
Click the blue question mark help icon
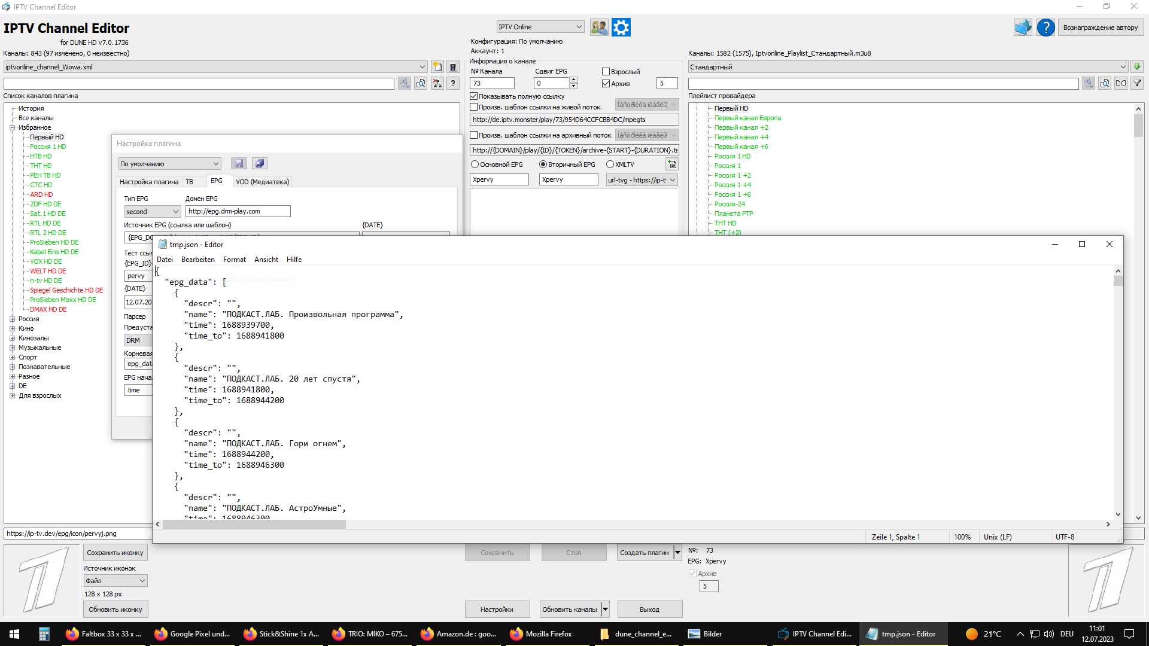click(1045, 28)
